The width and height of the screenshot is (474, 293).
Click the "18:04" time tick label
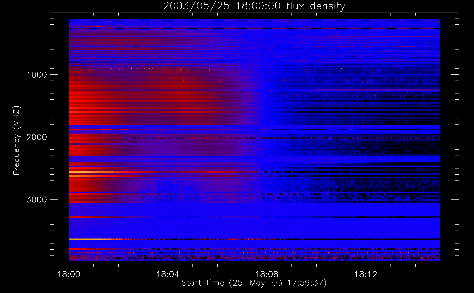(x=168, y=275)
